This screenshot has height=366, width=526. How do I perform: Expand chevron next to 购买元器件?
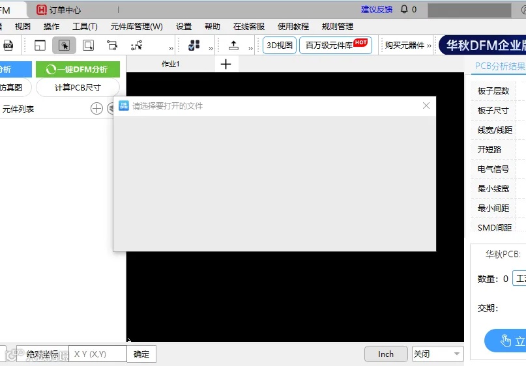[x=429, y=46]
